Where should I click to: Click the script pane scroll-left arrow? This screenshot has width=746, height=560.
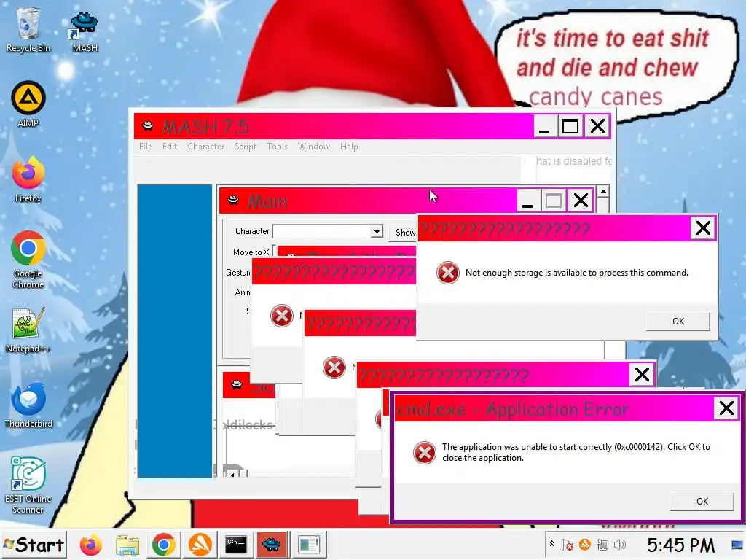click(x=232, y=474)
